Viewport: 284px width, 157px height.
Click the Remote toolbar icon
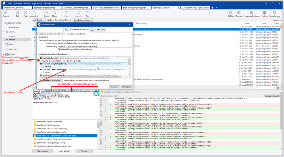tap(239, 13)
